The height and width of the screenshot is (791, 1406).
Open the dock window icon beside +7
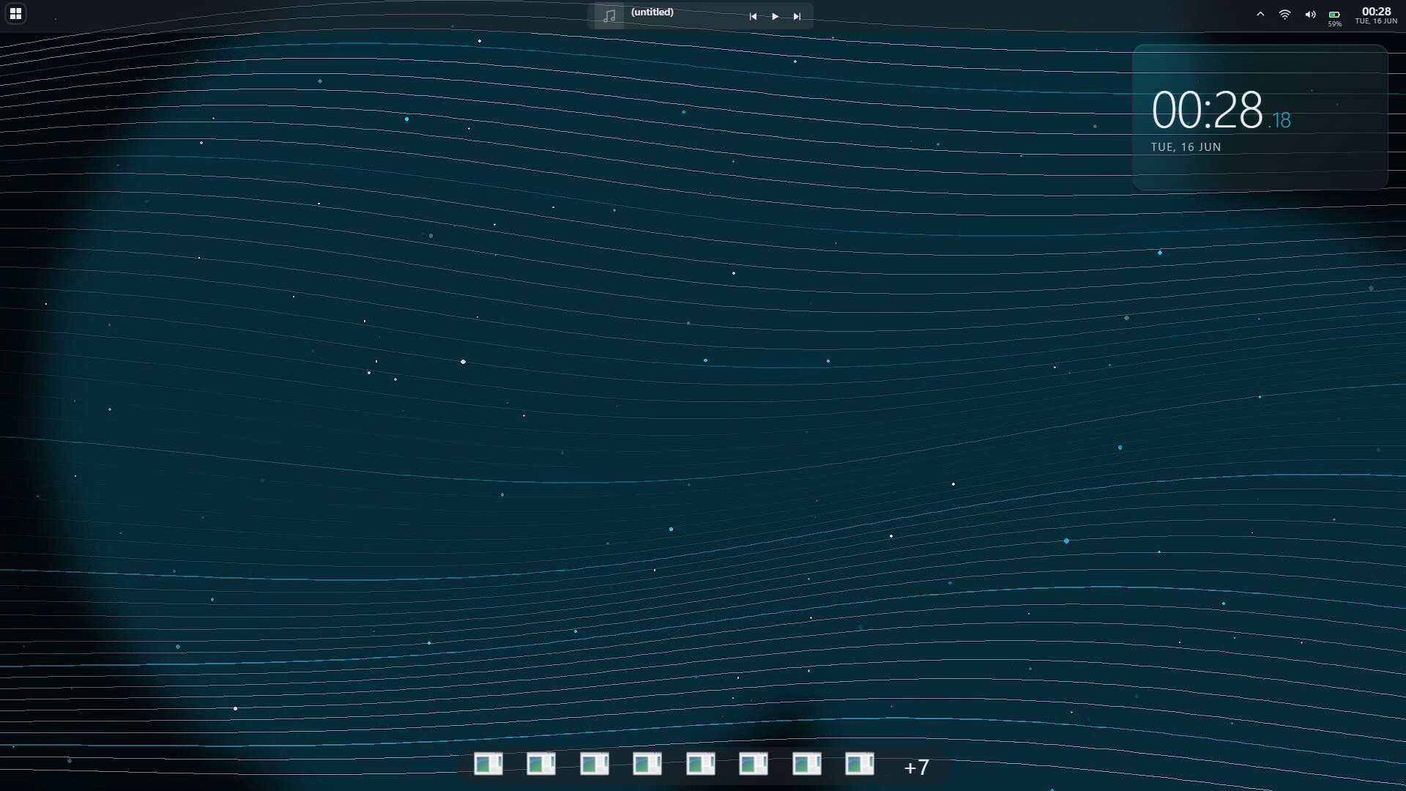click(860, 764)
